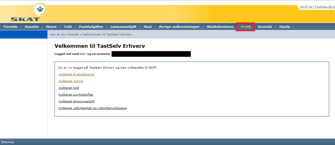Screen dimensions: 335x145
Task: Click the Indberet punktafgifter link
Action: (x=76, y=95)
